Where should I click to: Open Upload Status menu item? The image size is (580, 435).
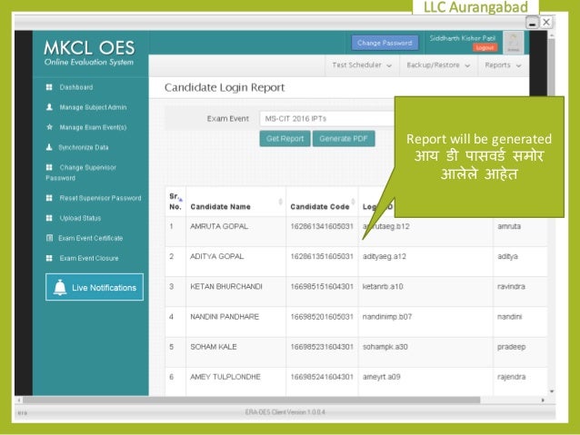80,218
